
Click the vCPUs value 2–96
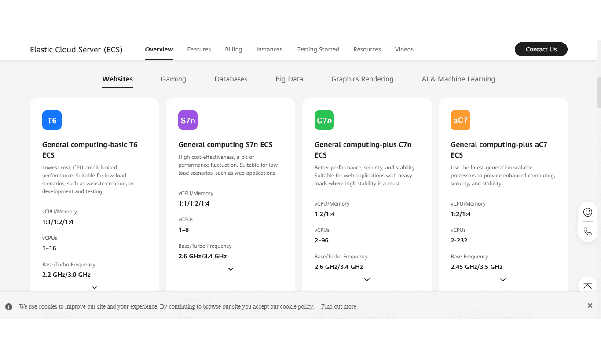[322, 240]
